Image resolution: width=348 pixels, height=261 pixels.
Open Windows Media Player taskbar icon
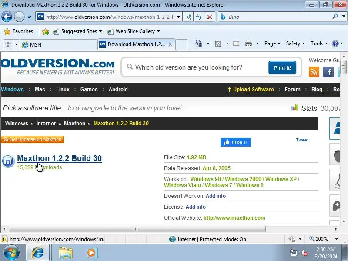91,253
